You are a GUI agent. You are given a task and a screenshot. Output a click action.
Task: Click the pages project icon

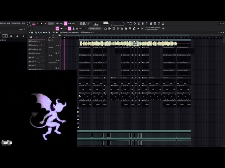point(126,29)
